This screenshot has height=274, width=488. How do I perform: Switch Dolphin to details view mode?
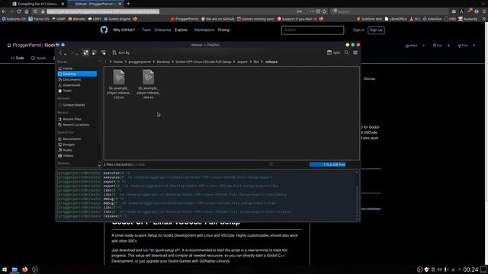click(x=103, y=53)
